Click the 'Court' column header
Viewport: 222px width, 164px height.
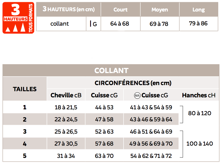[x=120, y=10]
